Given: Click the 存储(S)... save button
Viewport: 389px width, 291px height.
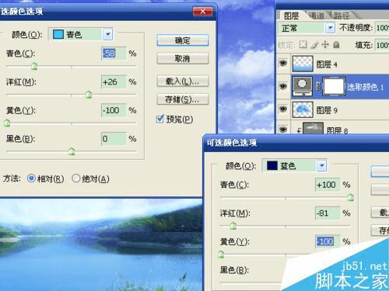Looking at the screenshot, I should click(183, 99).
